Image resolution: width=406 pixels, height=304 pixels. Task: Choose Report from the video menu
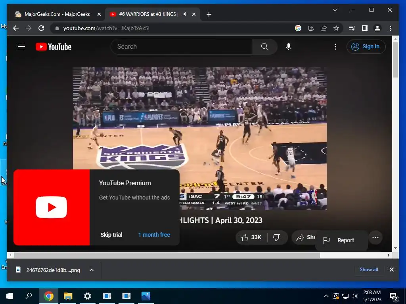coord(341,240)
